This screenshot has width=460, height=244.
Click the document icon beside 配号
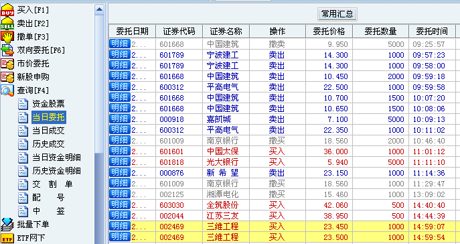pos(23,198)
